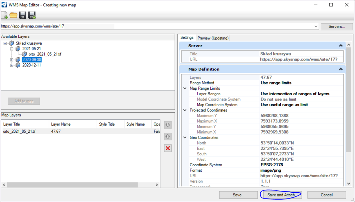Click the Maximum X value 7593173,0959
The height and width of the screenshot is (202, 355).
(x=274, y=121)
